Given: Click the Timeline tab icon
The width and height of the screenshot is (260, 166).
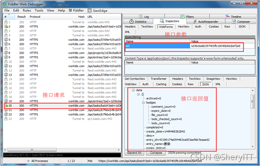Looking at the screenshot, I should pos(227,17).
